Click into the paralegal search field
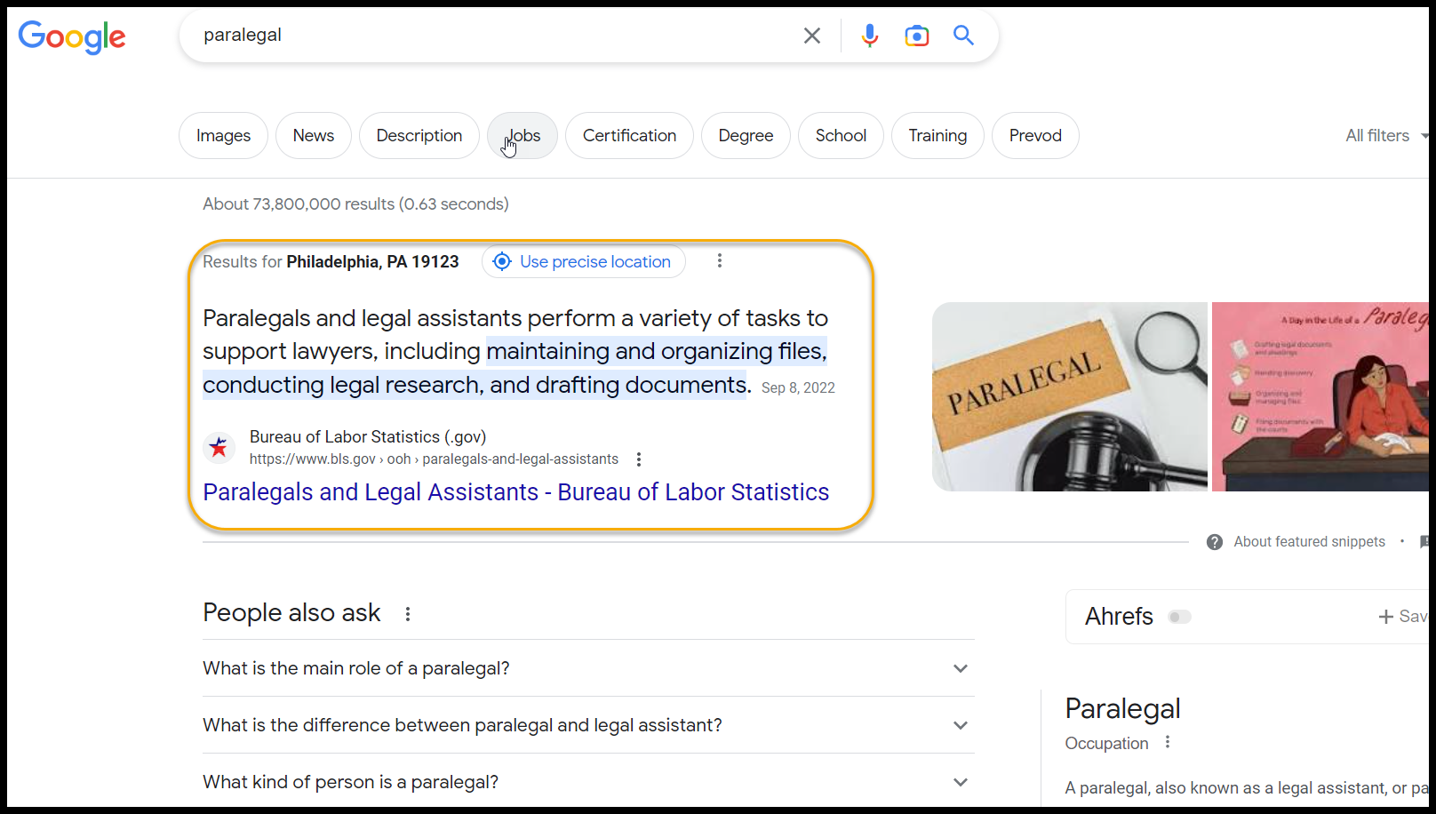The width and height of the screenshot is (1436, 814). 489,36
